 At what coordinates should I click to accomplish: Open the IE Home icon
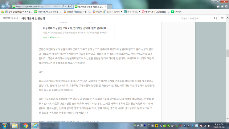pyautogui.click(x=218, y=6)
